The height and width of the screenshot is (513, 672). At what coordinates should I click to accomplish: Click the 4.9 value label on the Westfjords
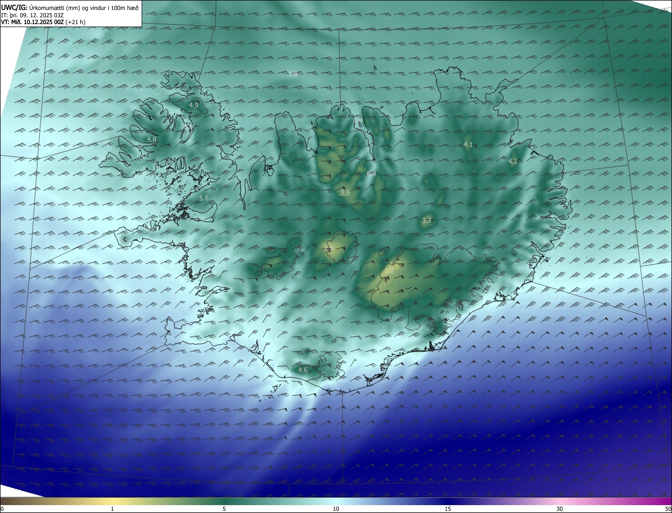(194, 105)
